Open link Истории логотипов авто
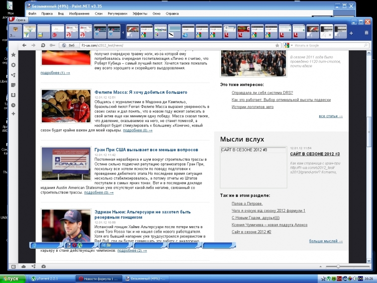Viewport: 377px width, 283px height. coord(252,107)
